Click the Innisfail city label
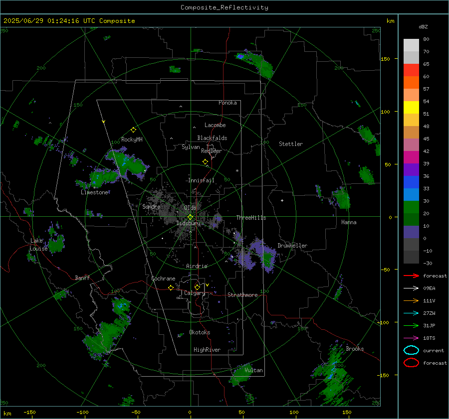This screenshot has width=449, height=419. tap(201, 180)
